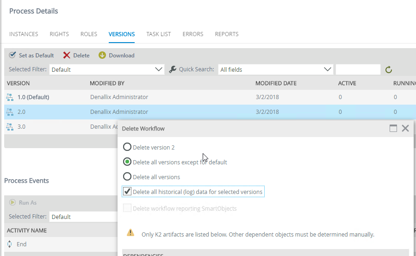Click the Delete workflow reporting SmartObjects checkbox
Viewport: 416px width, 256px height.
pyautogui.click(x=127, y=208)
